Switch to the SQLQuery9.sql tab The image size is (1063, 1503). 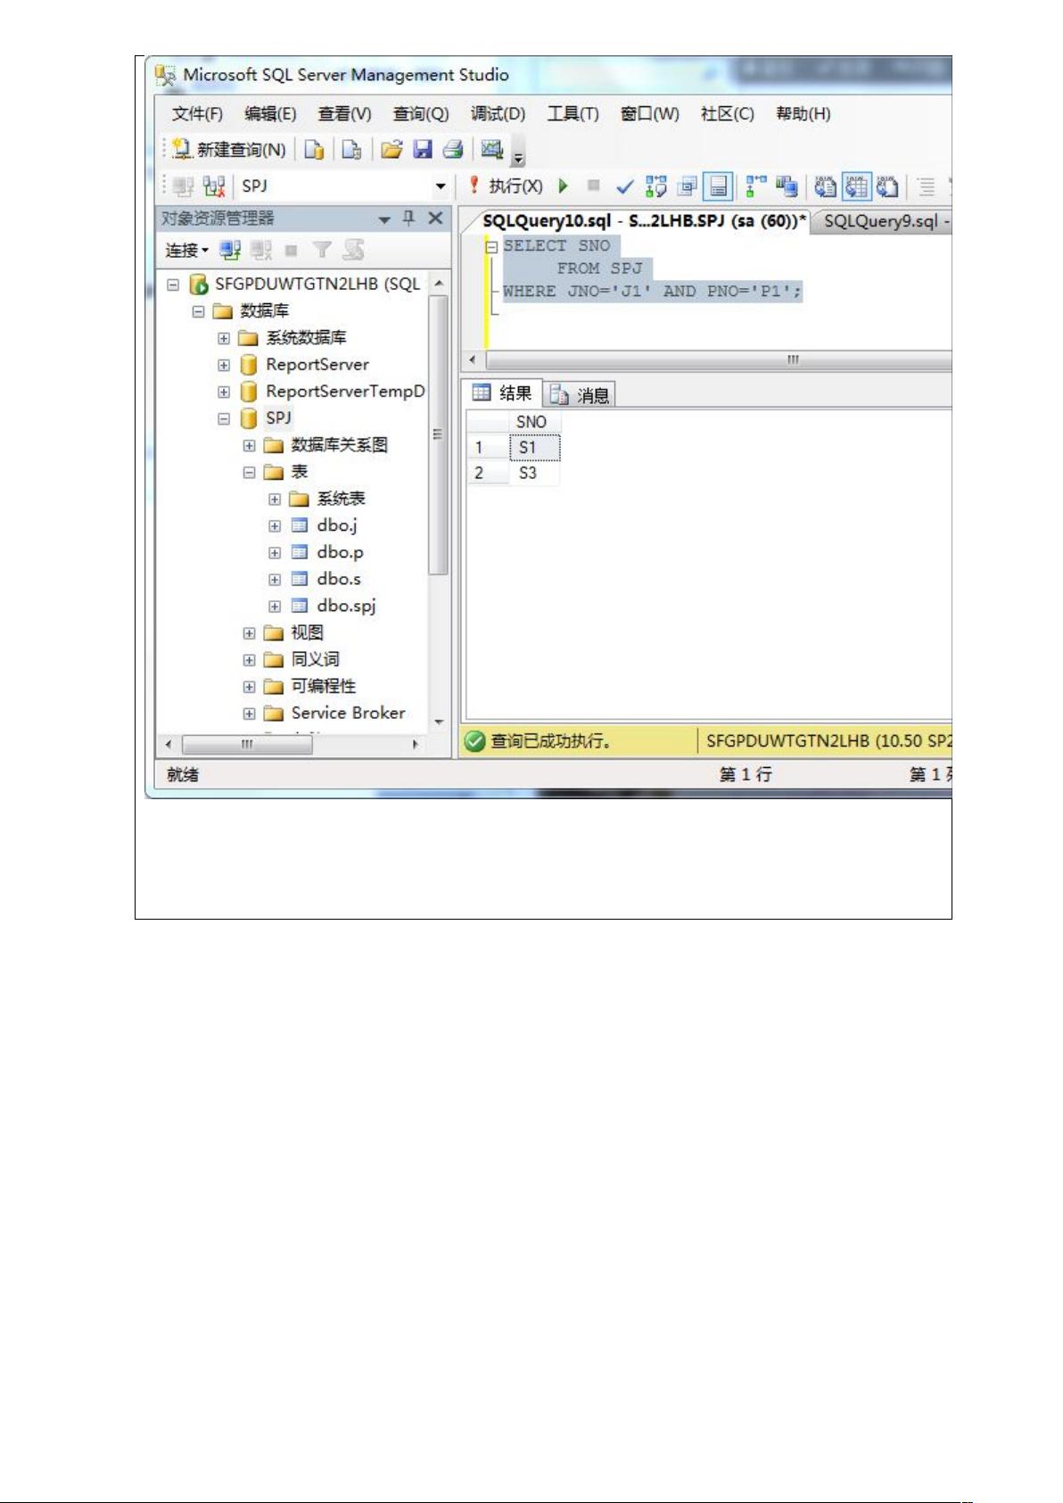(884, 221)
